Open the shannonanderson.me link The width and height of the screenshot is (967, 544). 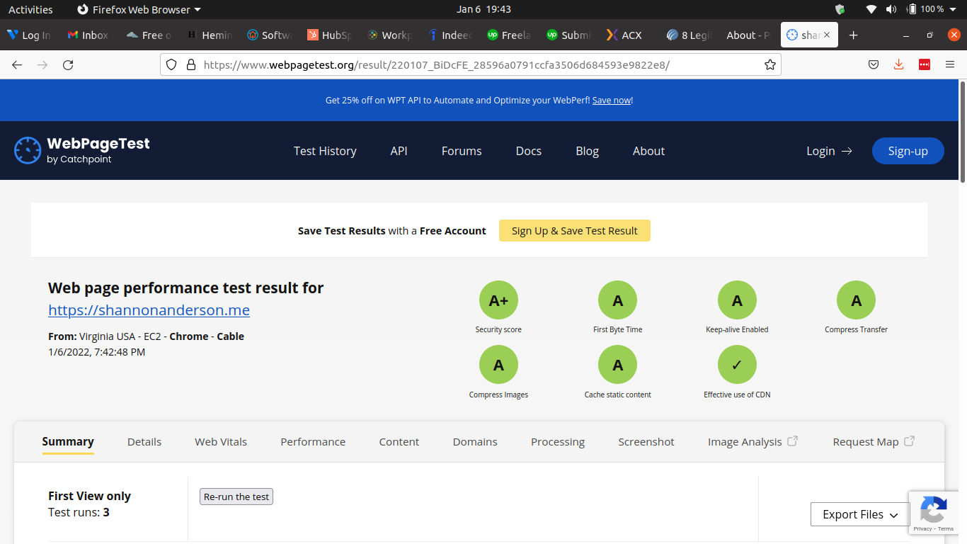[x=149, y=310]
